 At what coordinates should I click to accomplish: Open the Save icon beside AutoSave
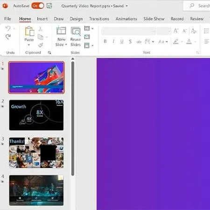point(49,6)
